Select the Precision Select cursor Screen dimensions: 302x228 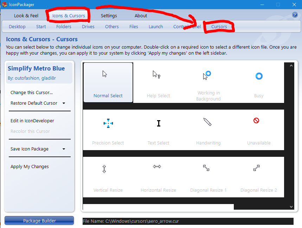(x=108, y=130)
